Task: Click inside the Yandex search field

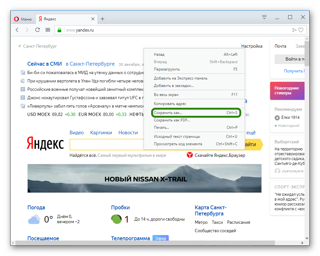Action: coord(106,145)
